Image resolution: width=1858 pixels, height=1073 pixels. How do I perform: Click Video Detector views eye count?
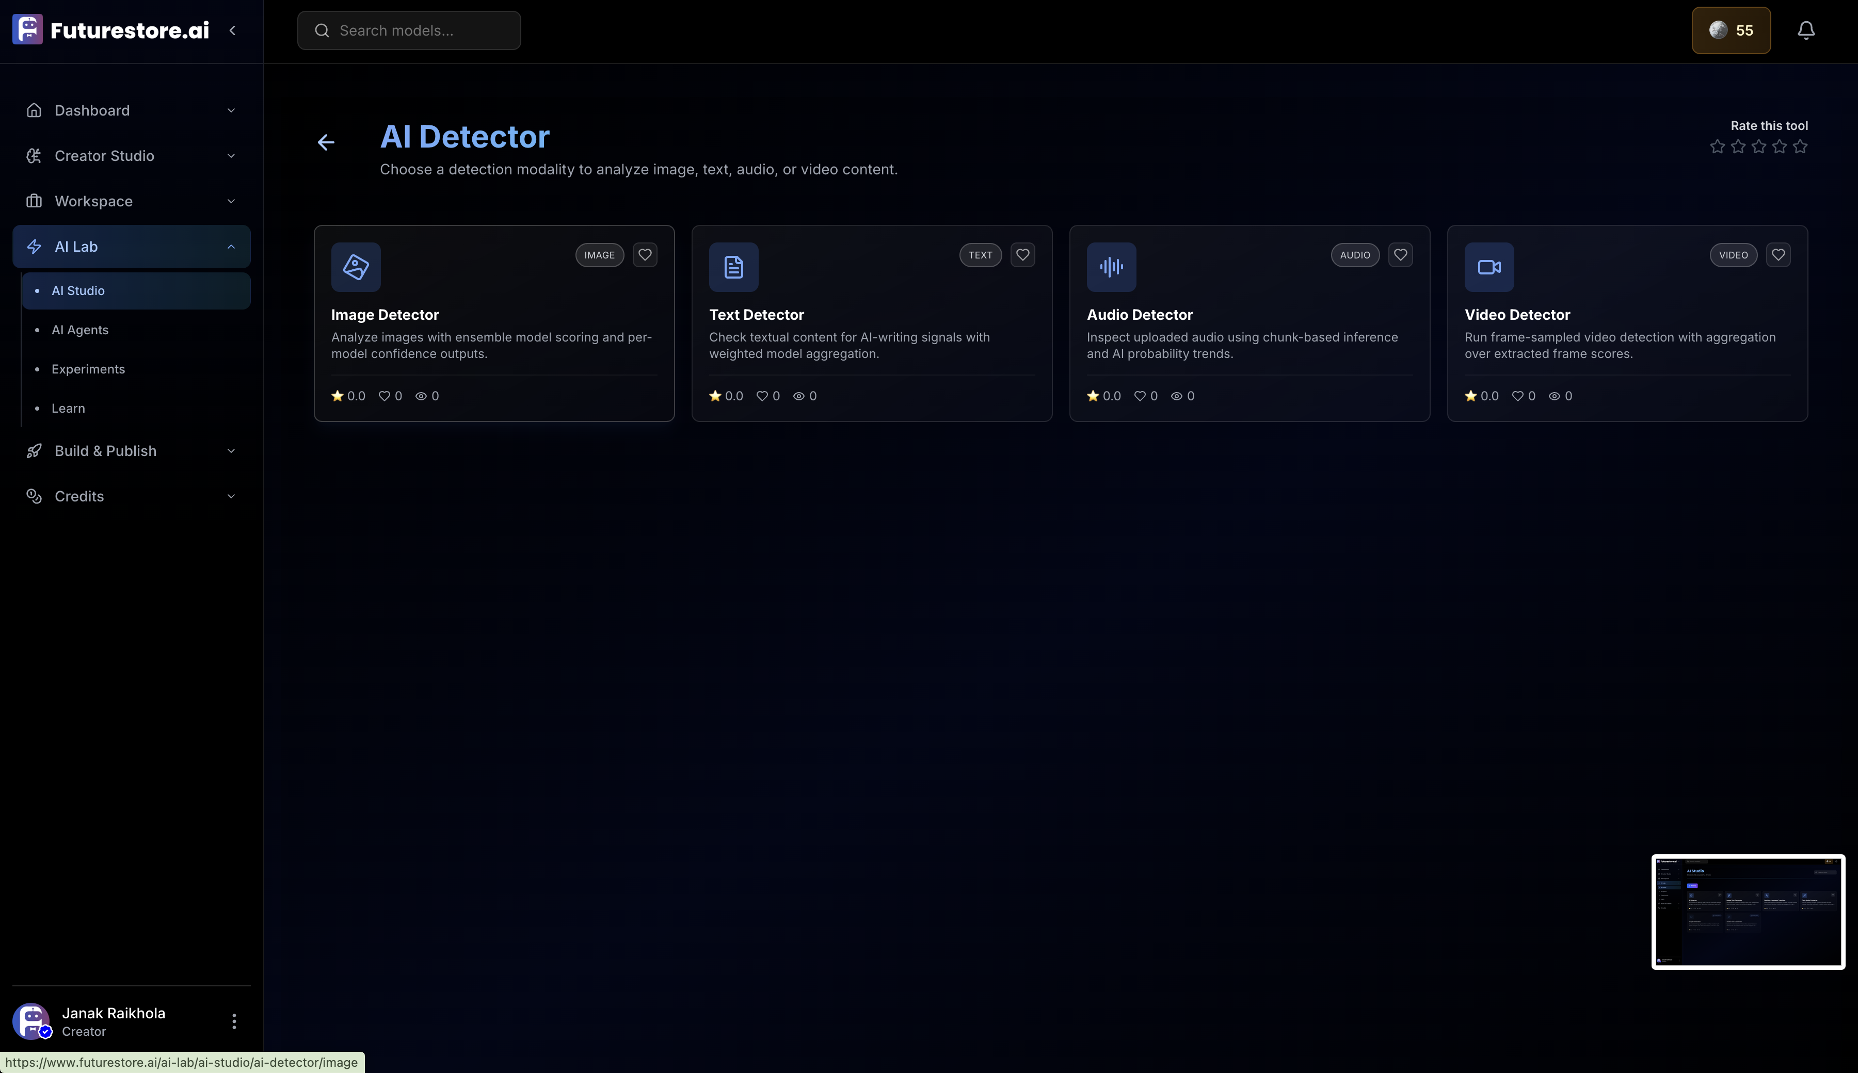[x=1560, y=397]
